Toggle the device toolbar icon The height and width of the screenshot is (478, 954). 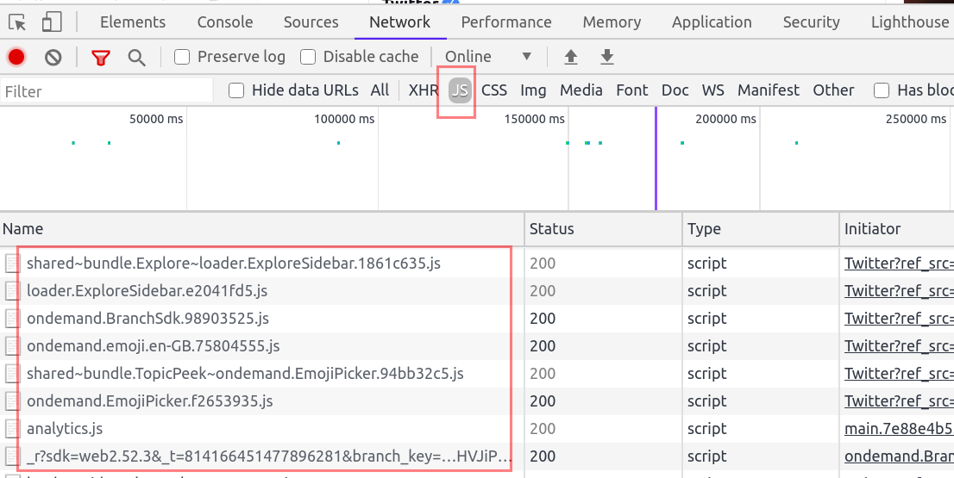pyautogui.click(x=52, y=22)
